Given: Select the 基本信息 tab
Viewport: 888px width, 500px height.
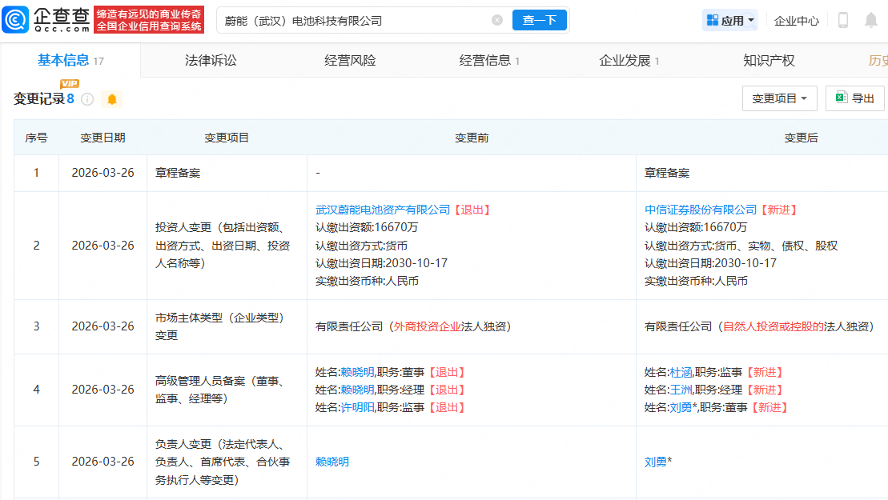Looking at the screenshot, I should (58, 60).
